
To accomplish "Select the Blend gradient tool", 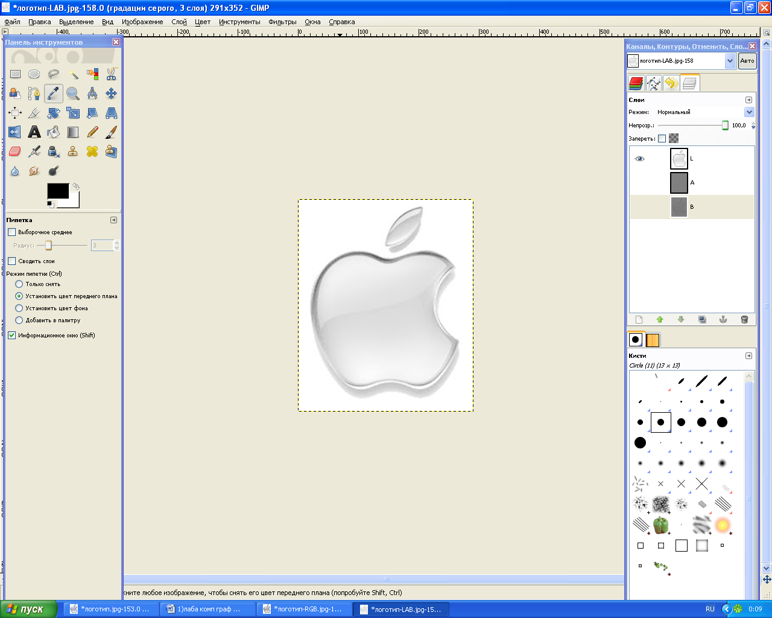I will 73,132.
